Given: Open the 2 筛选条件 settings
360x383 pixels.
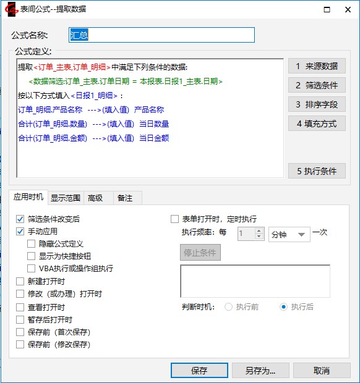Looking at the screenshot, I should [317, 85].
